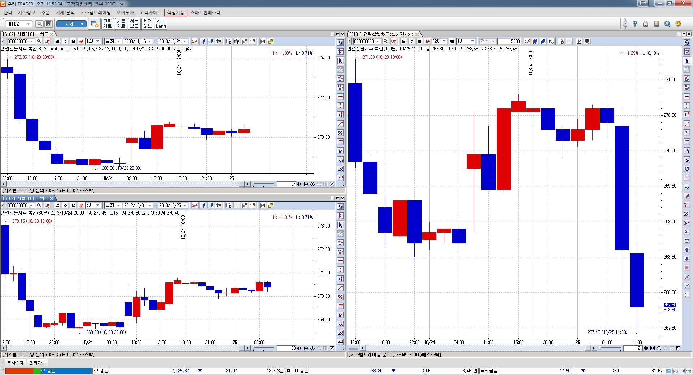Select the trend line tool in right chart sidebar
The width and height of the screenshot is (693, 375).
(687, 124)
